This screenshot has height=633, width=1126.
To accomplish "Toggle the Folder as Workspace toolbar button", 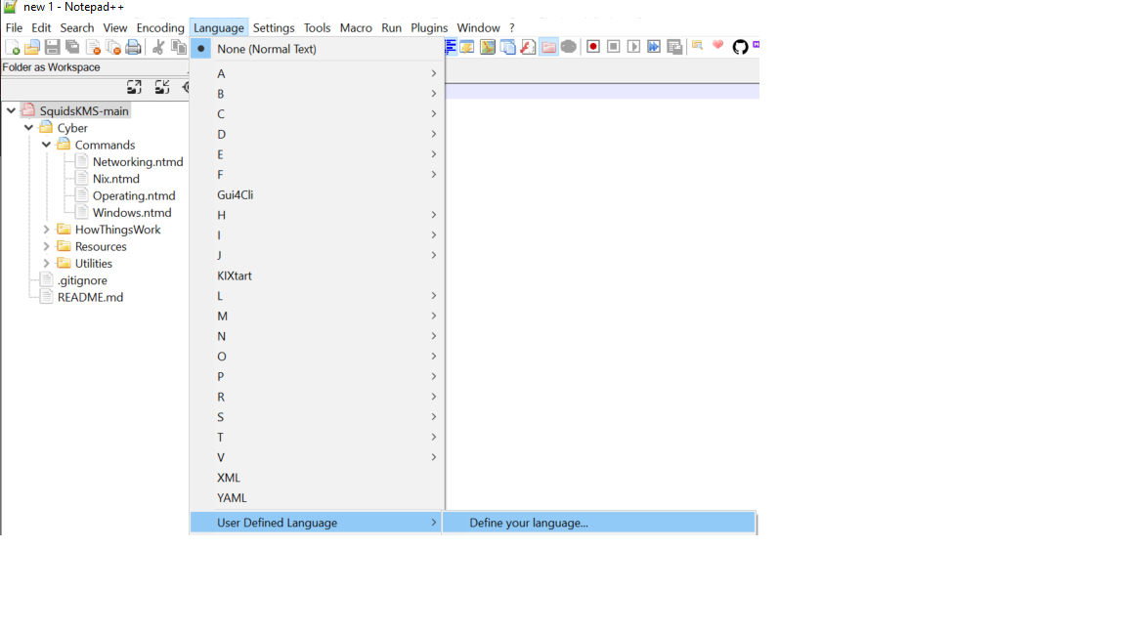I will 548,47.
